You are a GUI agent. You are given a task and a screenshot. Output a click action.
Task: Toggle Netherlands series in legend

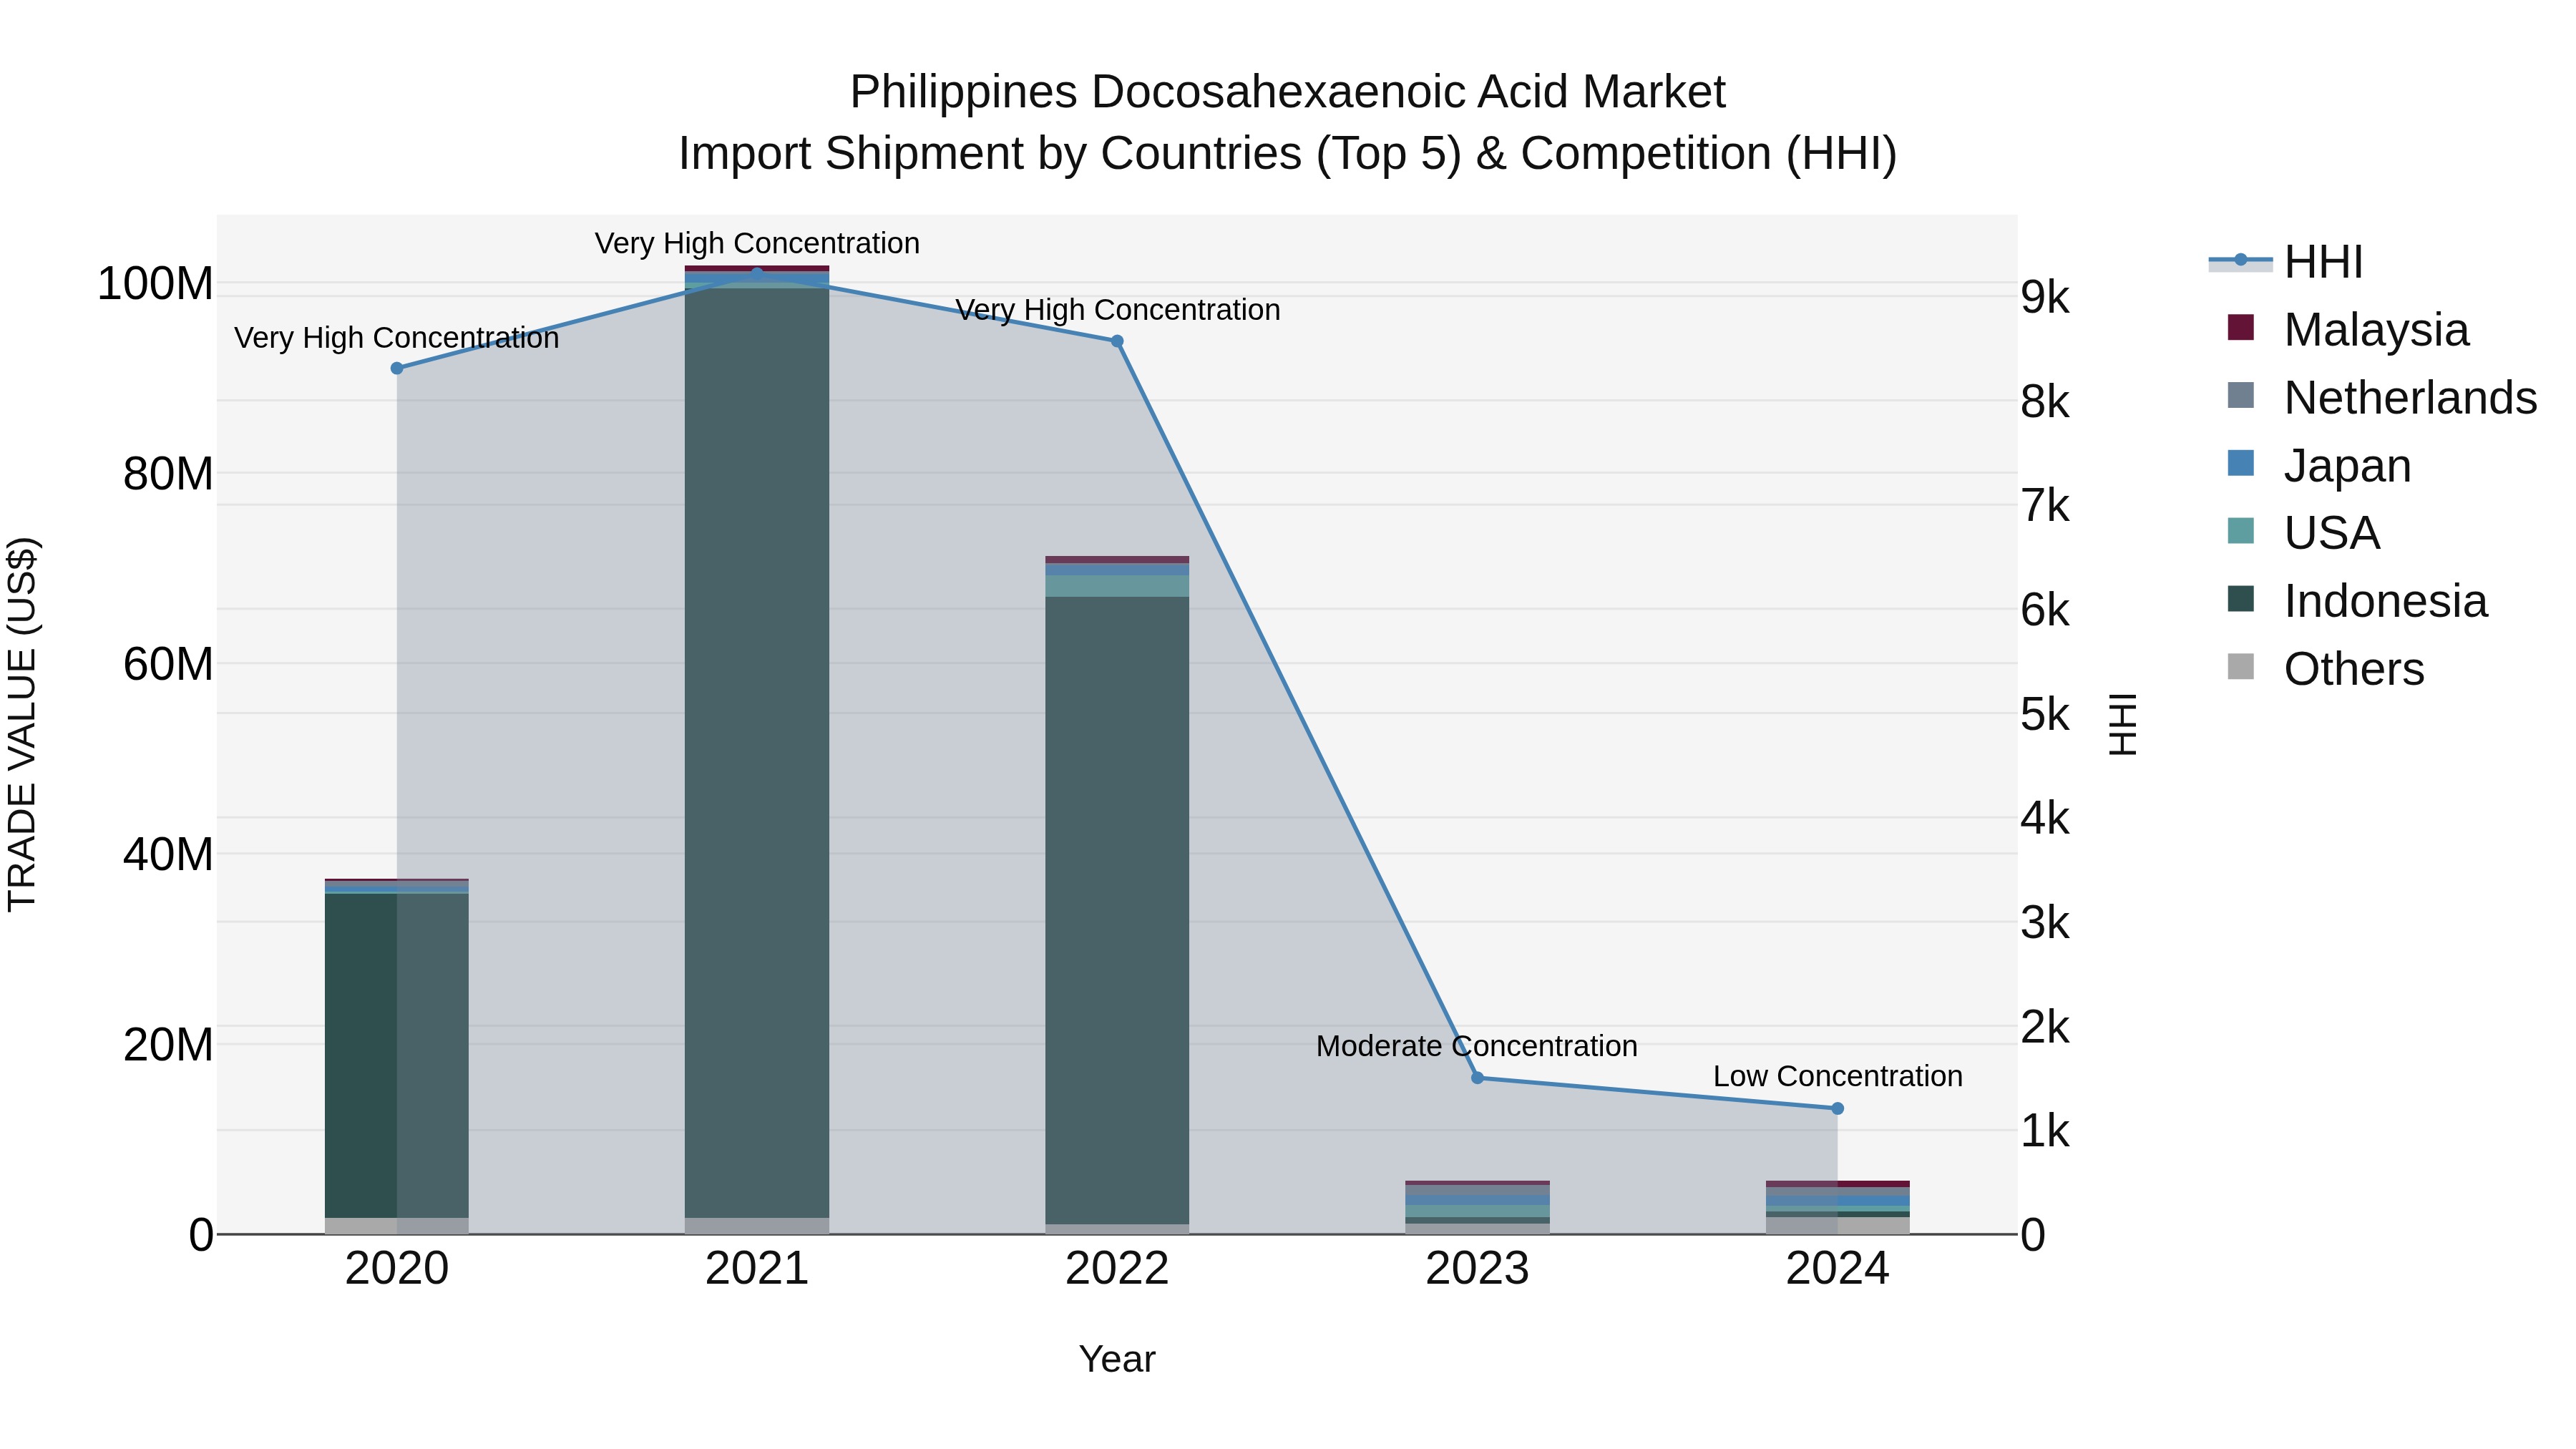(x=2382, y=397)
